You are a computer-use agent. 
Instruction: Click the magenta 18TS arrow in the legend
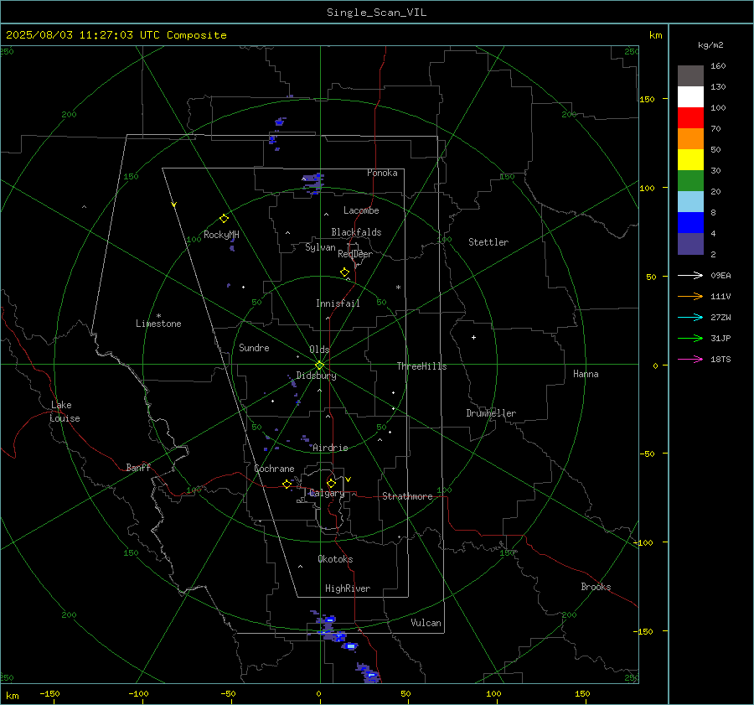pyautogui.click(x=690, y=359)
